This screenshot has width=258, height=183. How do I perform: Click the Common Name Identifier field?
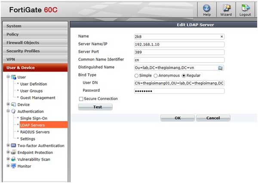(179, 60)
